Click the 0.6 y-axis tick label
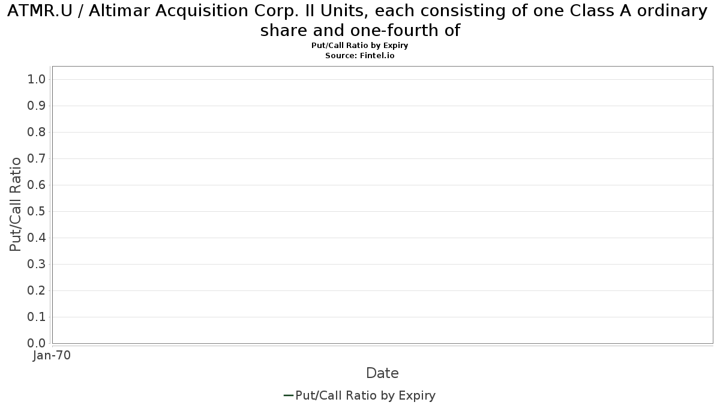Screen dimensions: 720x405 click(x=37, y=185)
